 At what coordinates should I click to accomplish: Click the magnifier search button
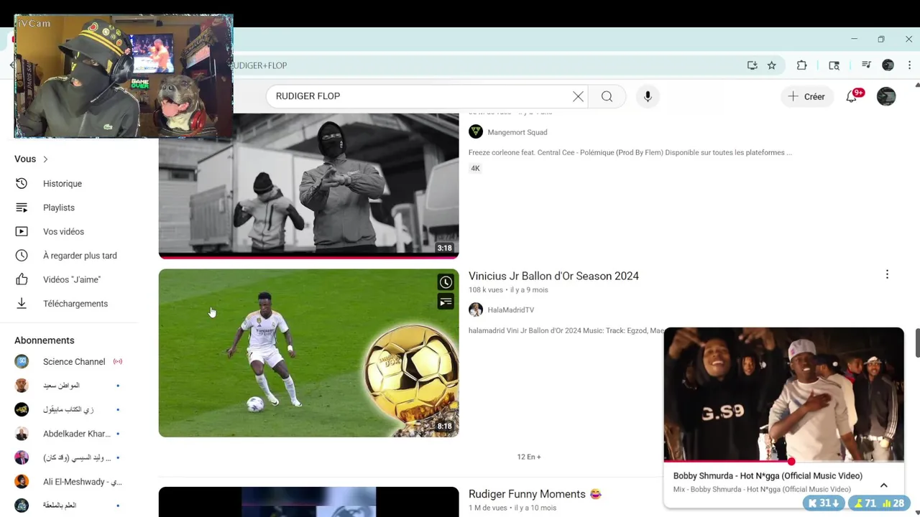click(607, 96)
